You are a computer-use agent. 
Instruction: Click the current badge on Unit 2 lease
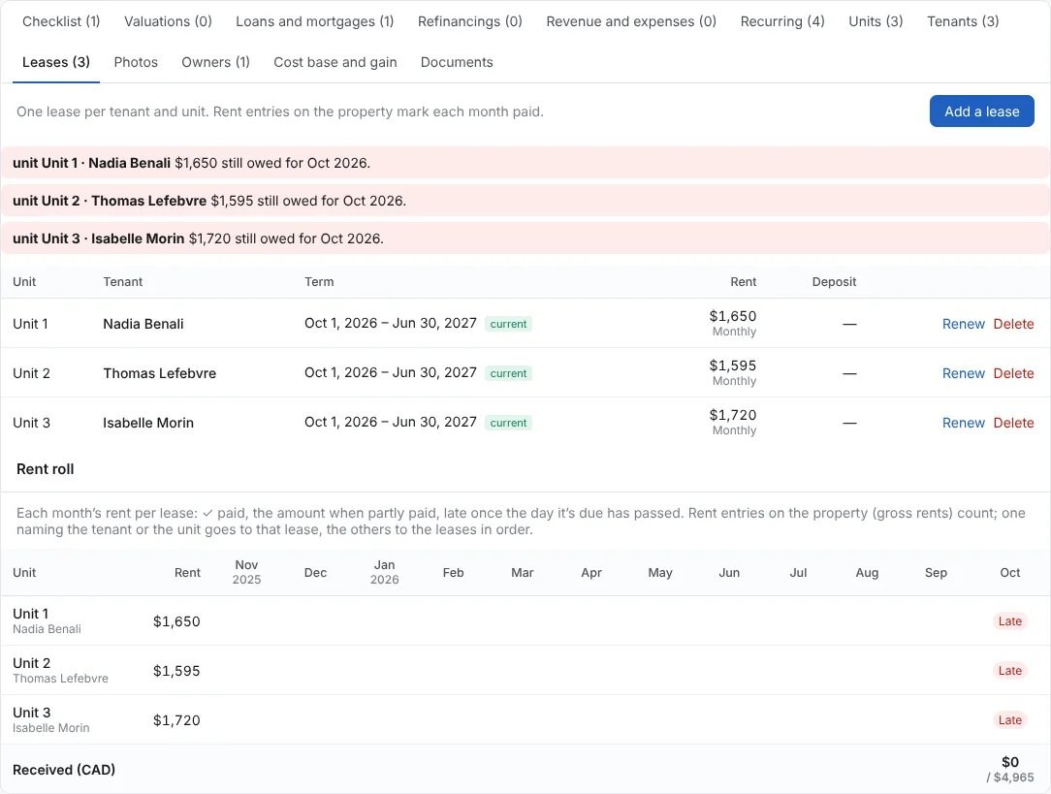pyautogui.click(x=508, y=373)
